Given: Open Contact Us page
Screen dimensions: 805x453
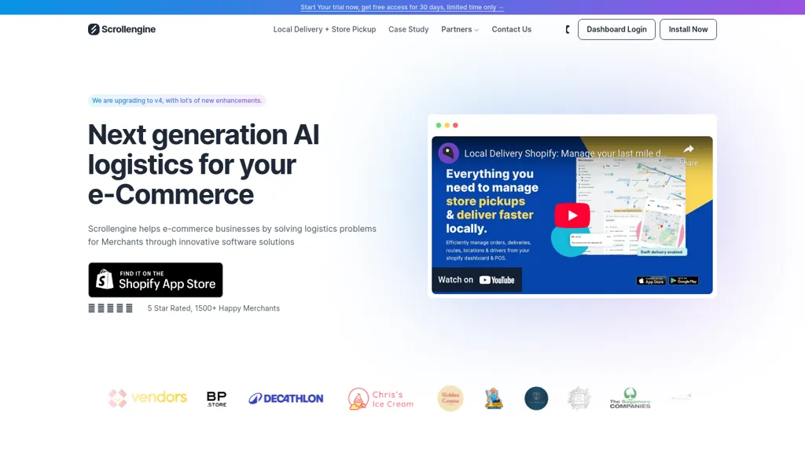Looking at the screenshot, I should click(511, 29).
